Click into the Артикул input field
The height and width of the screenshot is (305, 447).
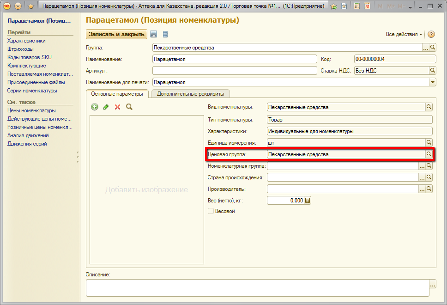click(234, 71)
